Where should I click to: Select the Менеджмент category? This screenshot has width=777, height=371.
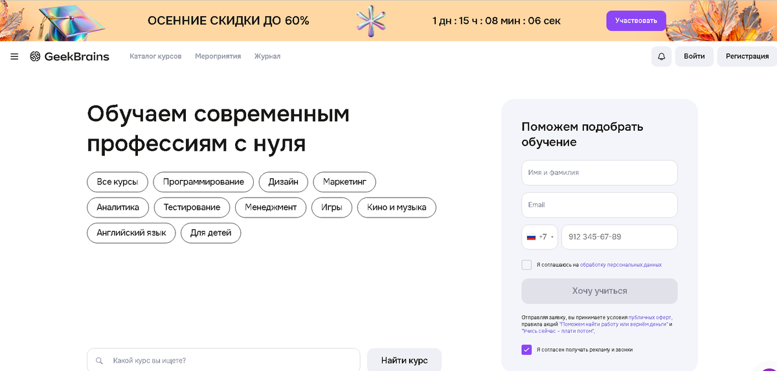point(271,207)
